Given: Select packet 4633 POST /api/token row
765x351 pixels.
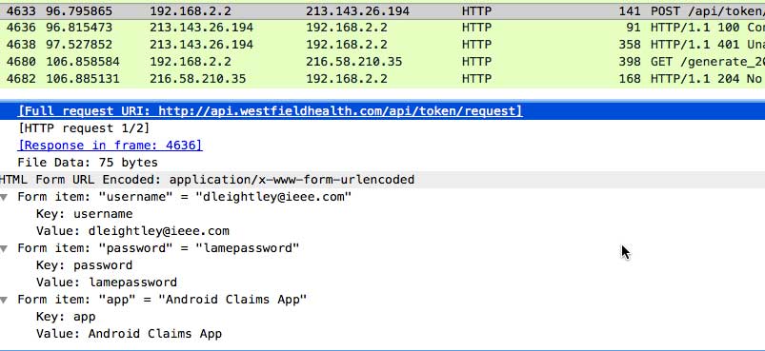Looking at the screenshot, I should (x=383, y=11).
